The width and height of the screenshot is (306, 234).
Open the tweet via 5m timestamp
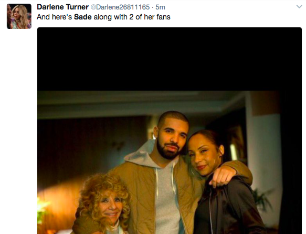point(160,7)
